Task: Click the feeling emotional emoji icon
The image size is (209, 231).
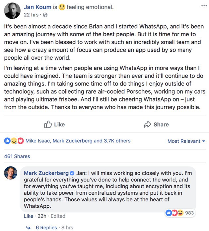Action: pos(62,7)
